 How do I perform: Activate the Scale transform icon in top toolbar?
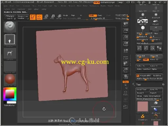tap(52, 17)
